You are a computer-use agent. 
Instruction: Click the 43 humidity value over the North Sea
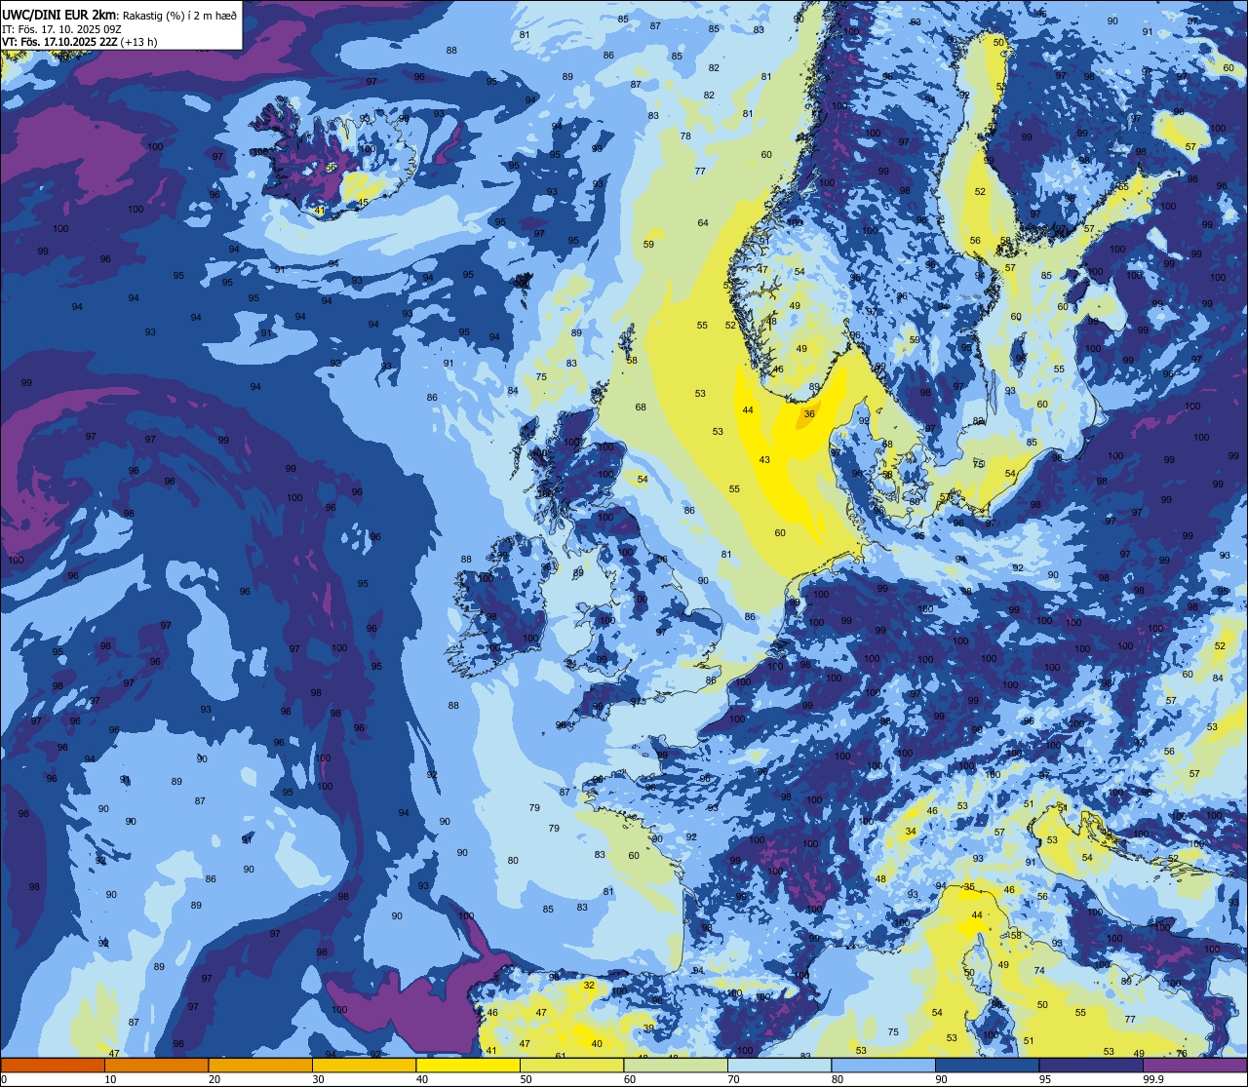pyautogui.click(x=764, y=460)
